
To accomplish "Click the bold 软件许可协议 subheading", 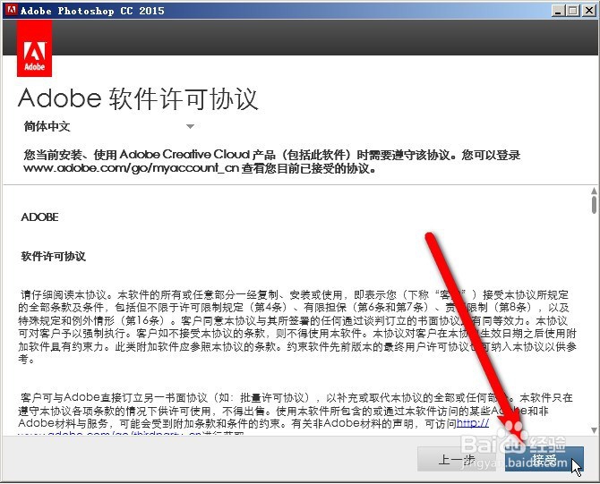I will (x=53, y=256).
